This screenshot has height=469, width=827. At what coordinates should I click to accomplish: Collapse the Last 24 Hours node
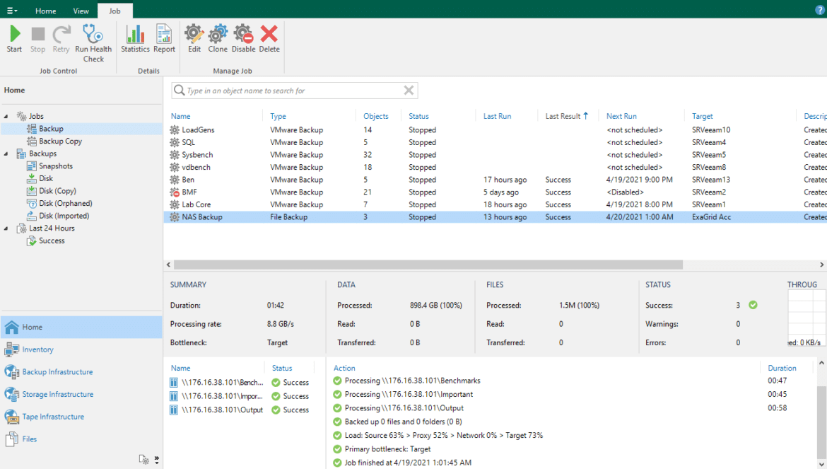tap(6, 228)
